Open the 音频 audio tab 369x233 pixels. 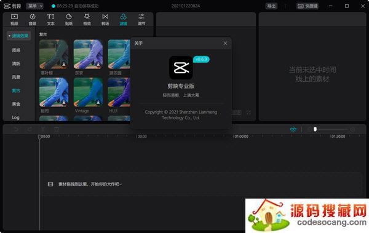[x=33, y=20]
